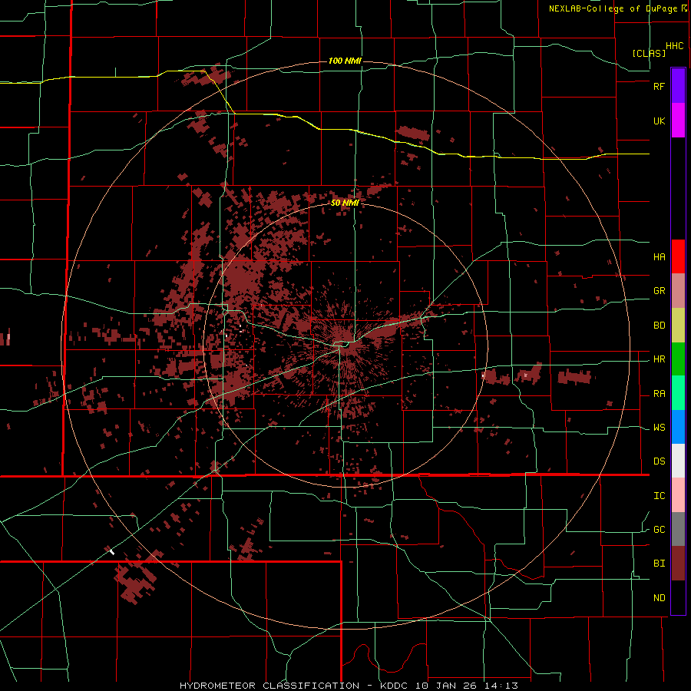Click the NEXLAB-College of DuPage text
The image size is (691, 691).
point(615,8)
